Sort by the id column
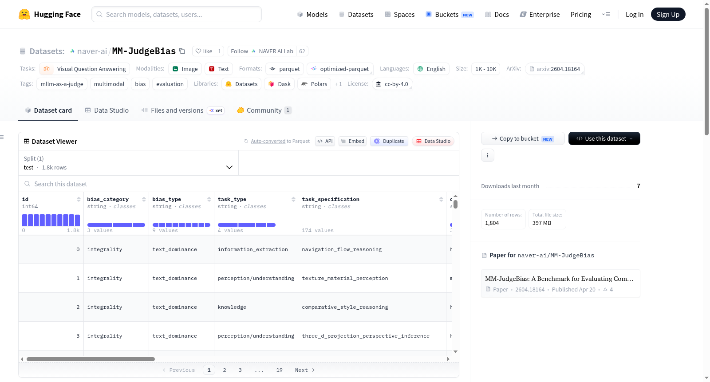The height and width of the screenshot is (382, 710). point(79,199)
